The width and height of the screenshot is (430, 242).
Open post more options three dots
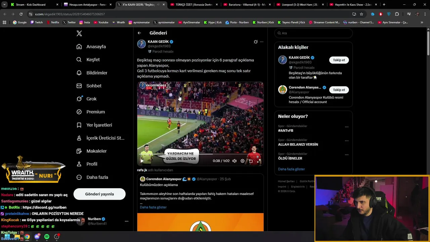(262, 42)
